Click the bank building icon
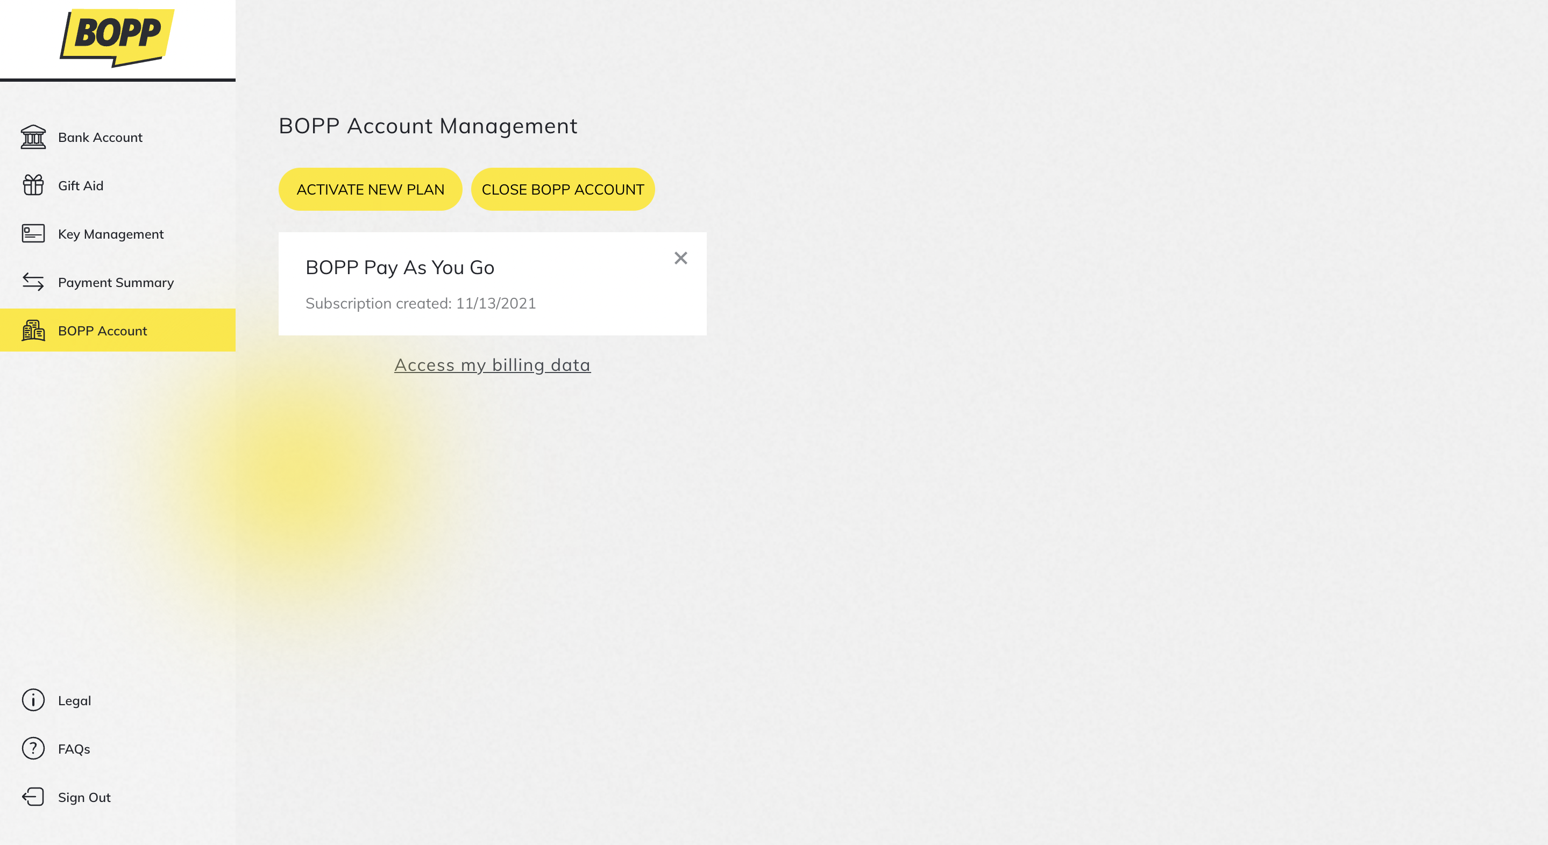Screen dimensions: 1548x845 [33, 137]
